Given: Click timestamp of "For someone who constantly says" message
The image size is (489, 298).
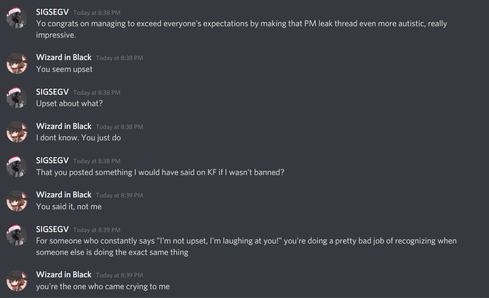Looking at the screenshot, I should (97, 230).
